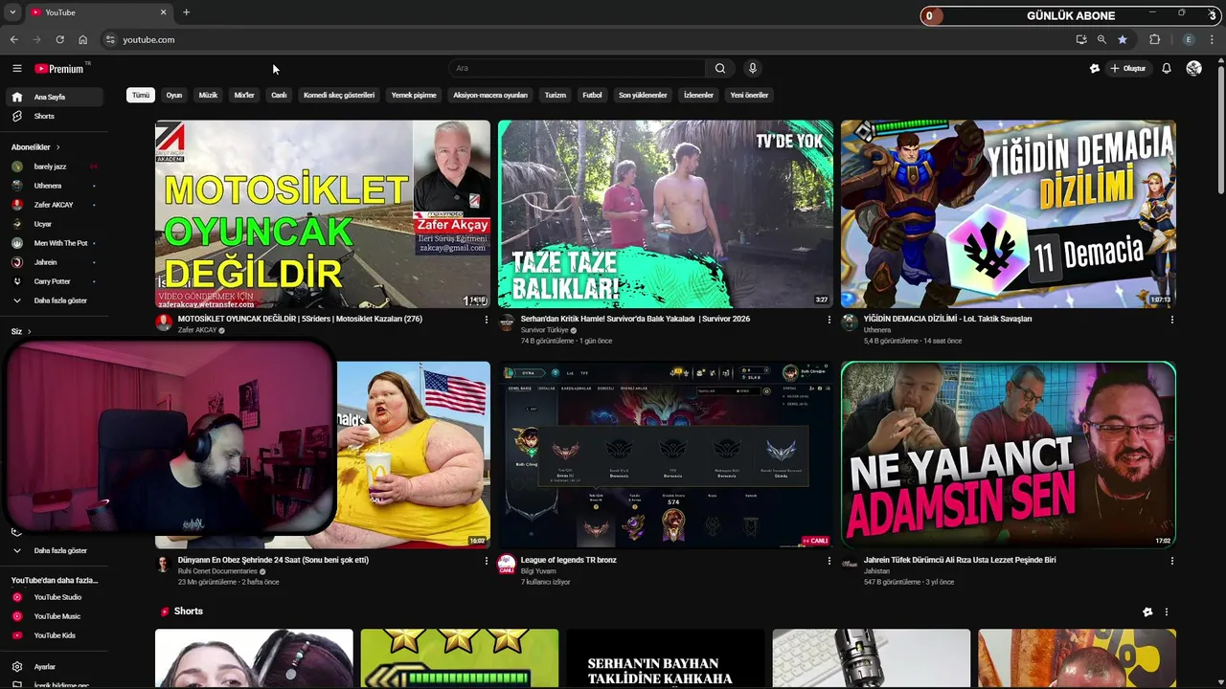Click the sparkle icon next to Oluştur
Viewport: 1226px width, 689px height.
pyautogui.click(x=1095, y=68)
